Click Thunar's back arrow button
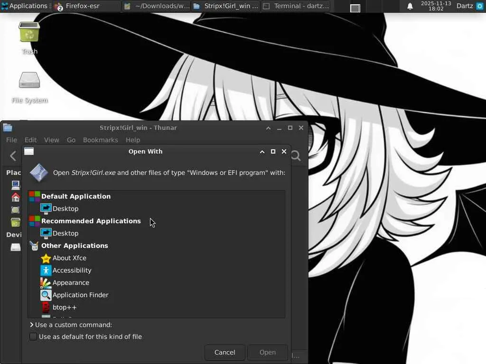This screenshot has height=364, width=486. pos(13,155)
